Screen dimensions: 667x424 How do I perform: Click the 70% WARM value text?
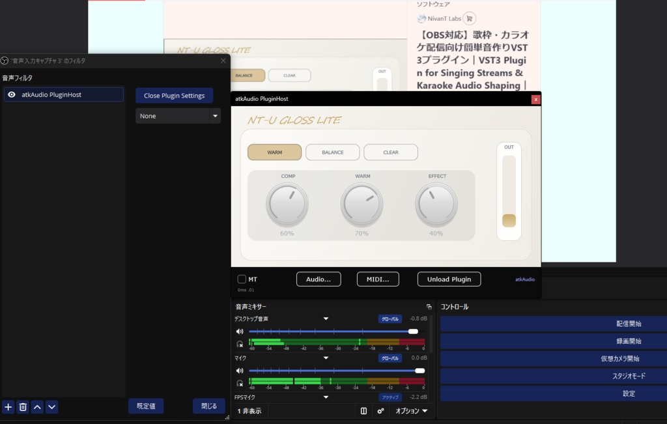coord(362,233)
